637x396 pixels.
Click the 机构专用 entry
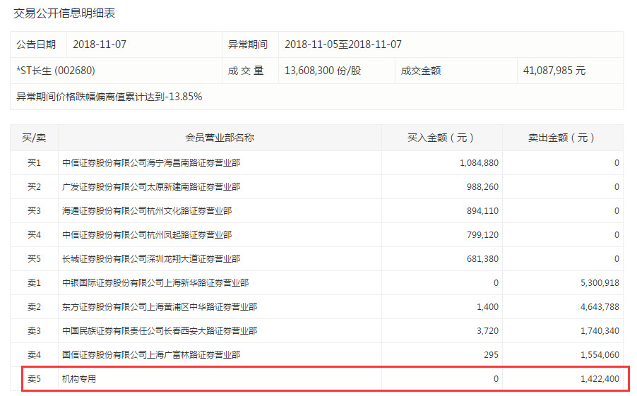[79, 378]
